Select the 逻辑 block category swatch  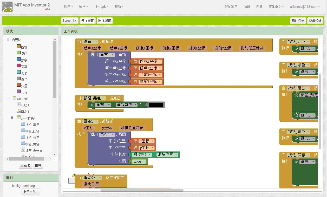[19, 53]
